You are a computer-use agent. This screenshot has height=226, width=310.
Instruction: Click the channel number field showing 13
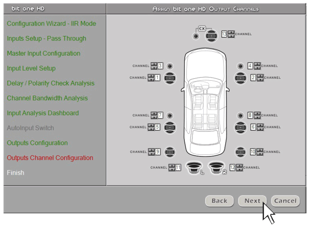pyautogui.click(x=224, y=34)
